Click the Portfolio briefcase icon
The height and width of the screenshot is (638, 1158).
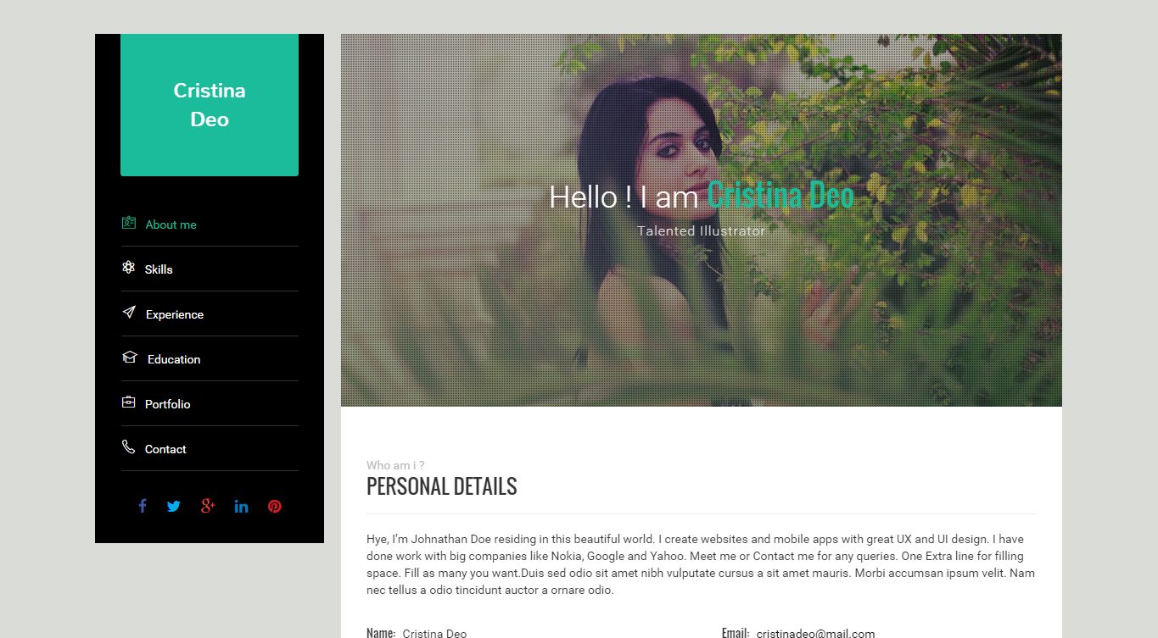(128, 402)
